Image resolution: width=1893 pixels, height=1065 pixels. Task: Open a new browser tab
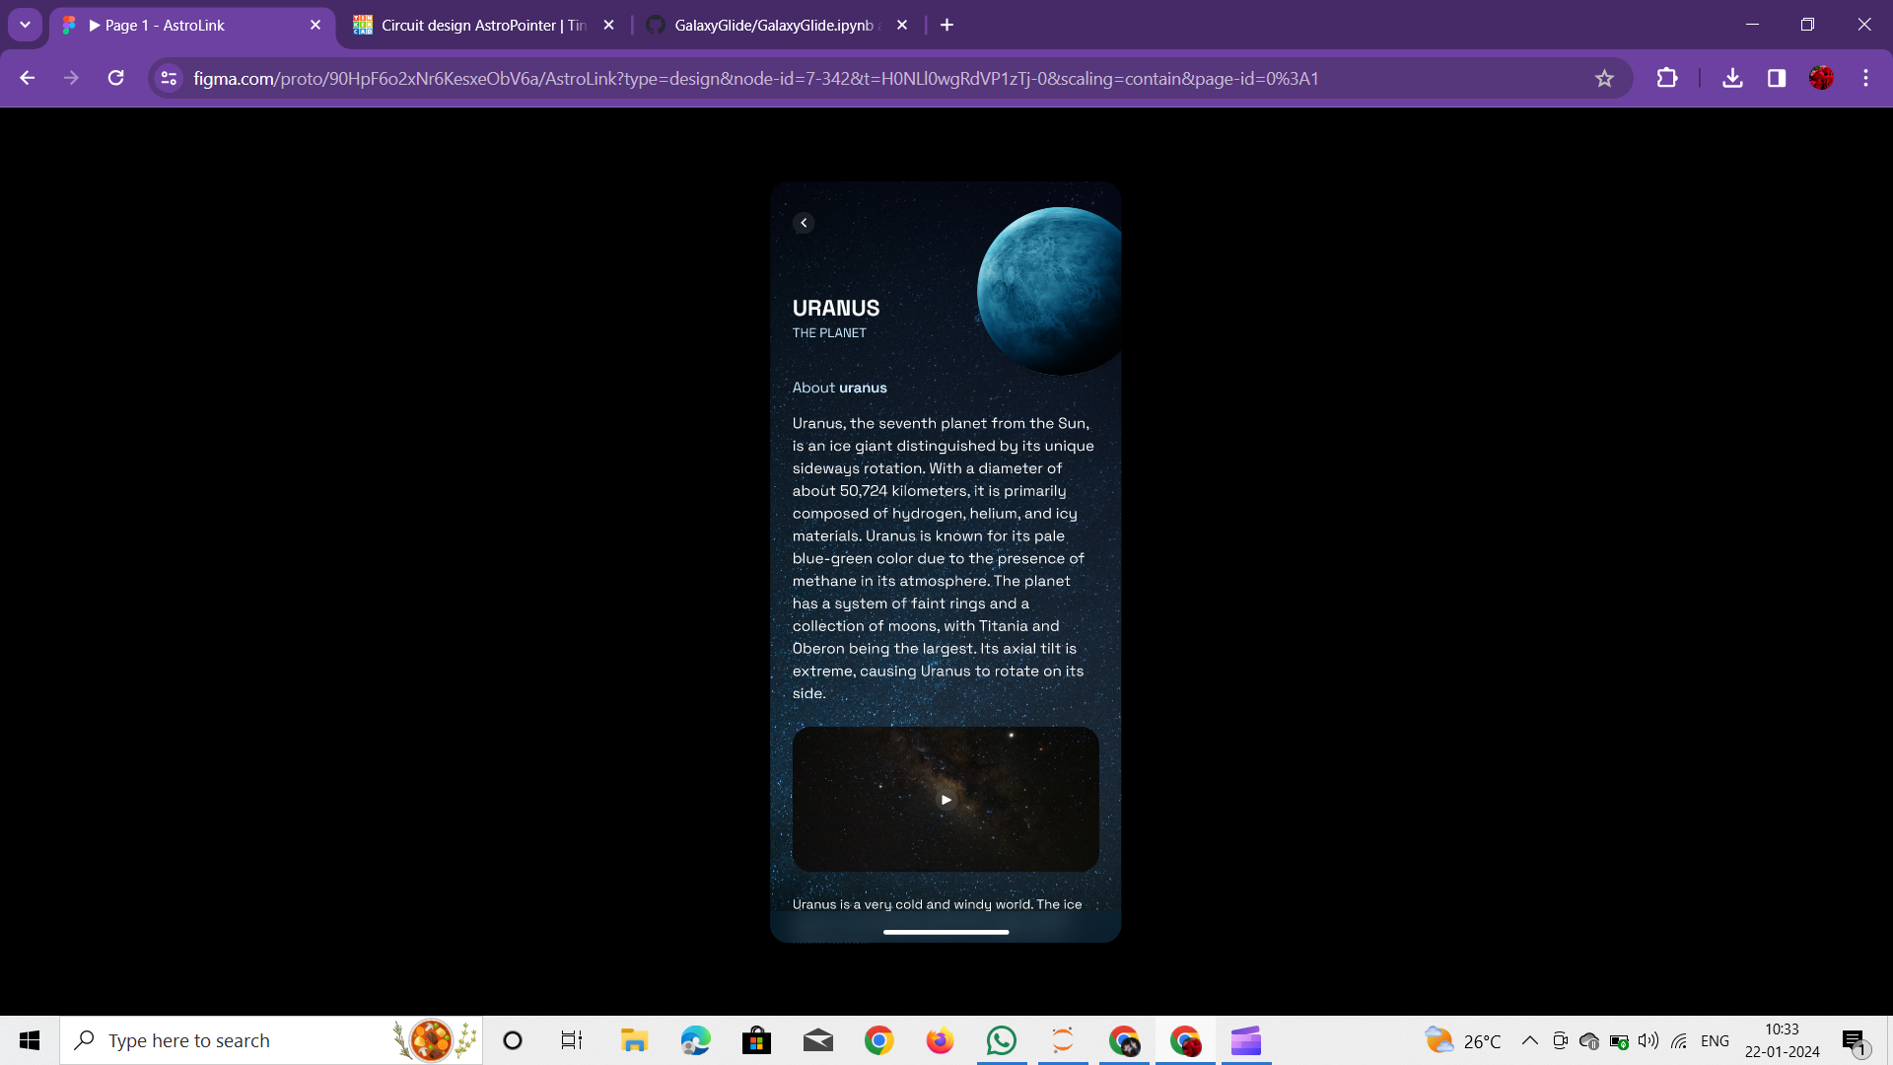946,26
